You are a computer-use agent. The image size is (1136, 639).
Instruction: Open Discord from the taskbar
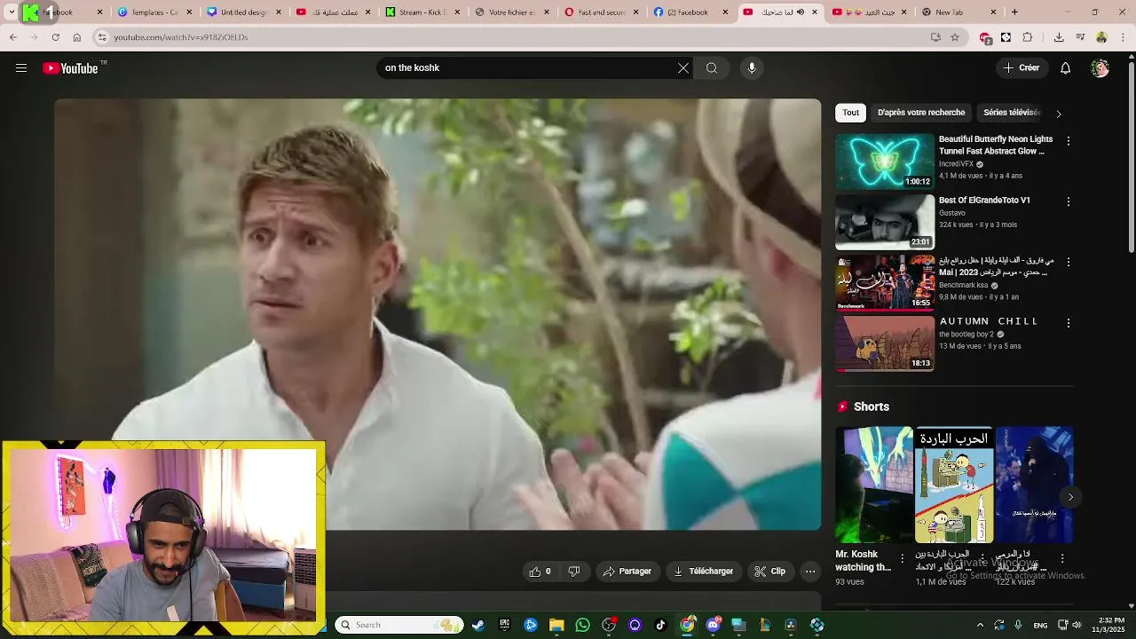(713, 625)
